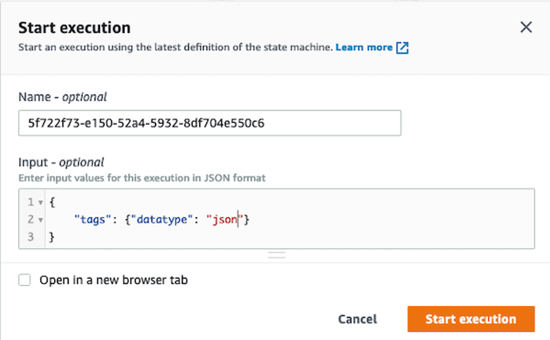Click line number 2 in the gutter

point(29,219)
